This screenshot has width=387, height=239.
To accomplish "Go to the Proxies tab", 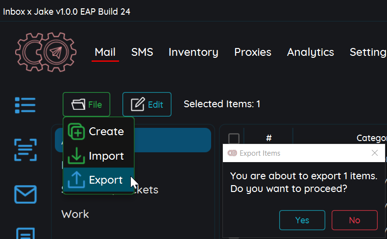I will pyautogui.click(x=253, y=52).
